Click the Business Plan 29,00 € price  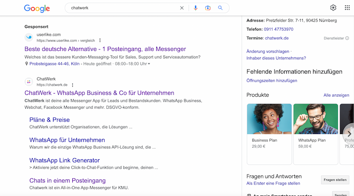[259, 146]
